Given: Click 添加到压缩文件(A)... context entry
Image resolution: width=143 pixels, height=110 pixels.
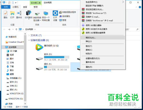Looking at the screenshot, I should 103,9.
